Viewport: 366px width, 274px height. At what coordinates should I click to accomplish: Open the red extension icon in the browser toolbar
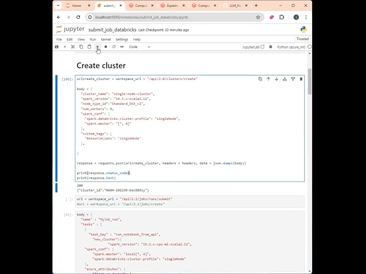coord(272,17)
